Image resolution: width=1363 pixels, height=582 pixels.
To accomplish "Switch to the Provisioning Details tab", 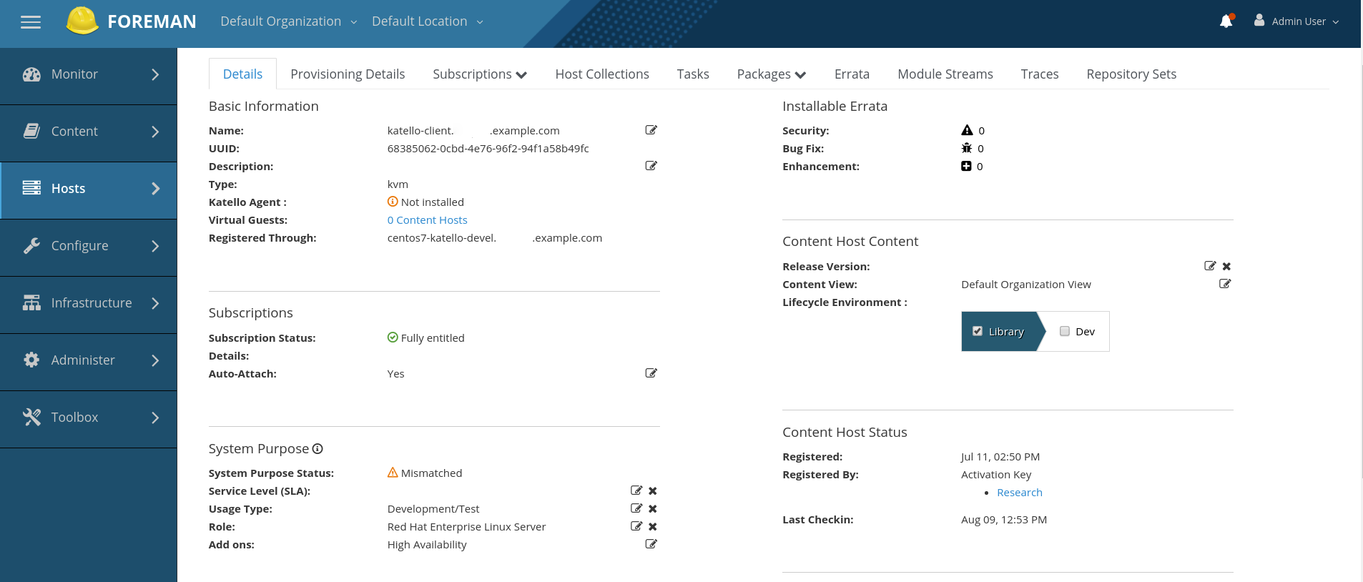I will pos(348,74).
